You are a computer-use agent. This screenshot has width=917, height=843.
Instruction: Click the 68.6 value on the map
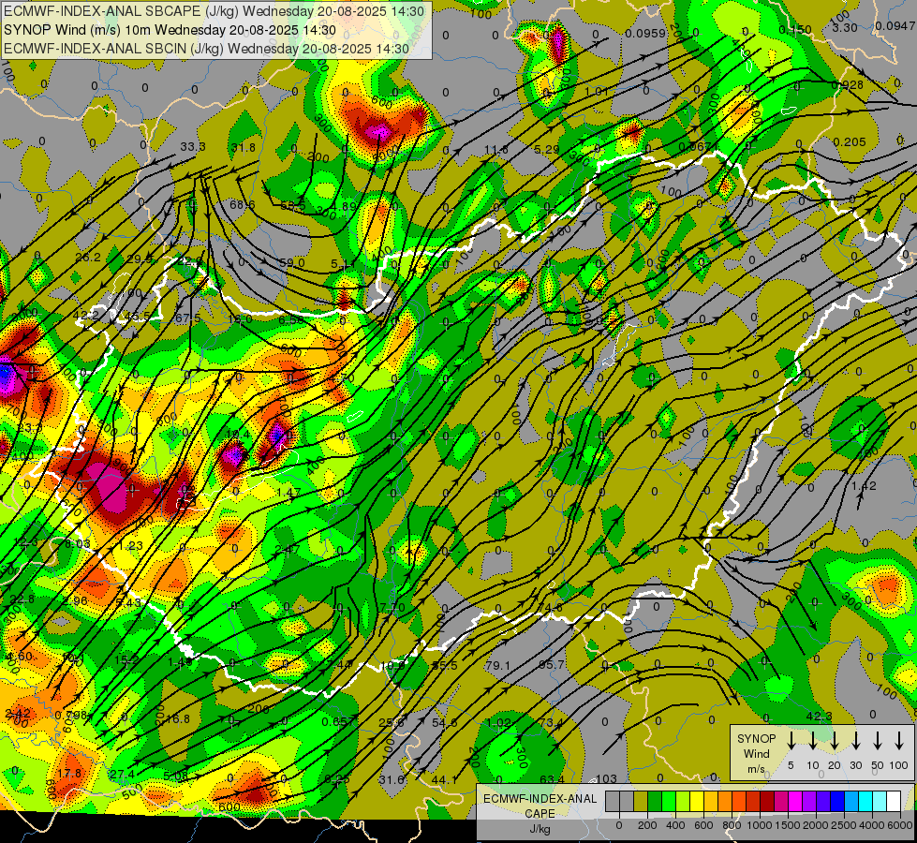(x=242, y=205)
